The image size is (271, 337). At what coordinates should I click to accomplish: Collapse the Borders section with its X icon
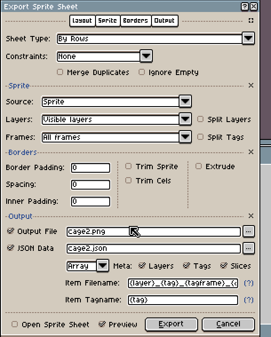click(251, 152)
